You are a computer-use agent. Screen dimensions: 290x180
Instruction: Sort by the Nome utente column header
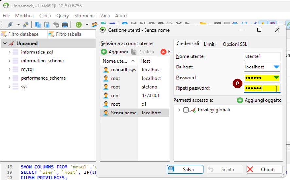click(x=119, y=61)
